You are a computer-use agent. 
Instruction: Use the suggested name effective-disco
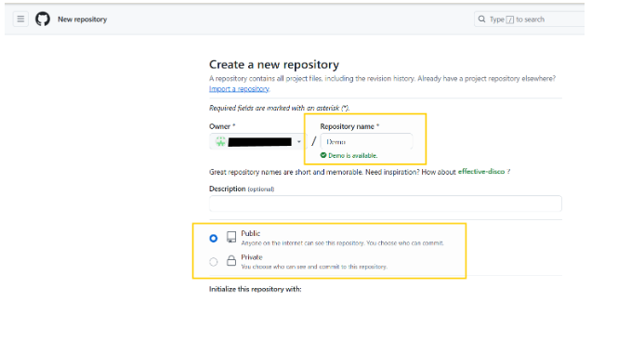click(x=481, y=171)
